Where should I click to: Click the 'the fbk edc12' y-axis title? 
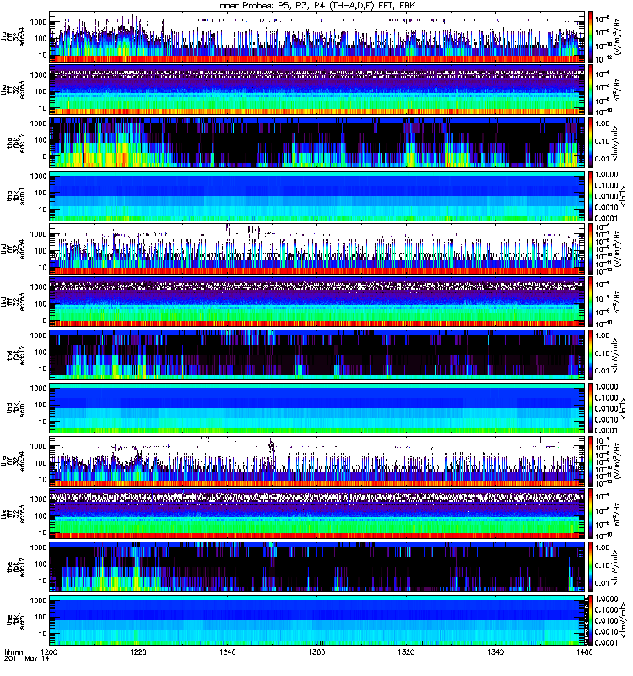point(16,567)
